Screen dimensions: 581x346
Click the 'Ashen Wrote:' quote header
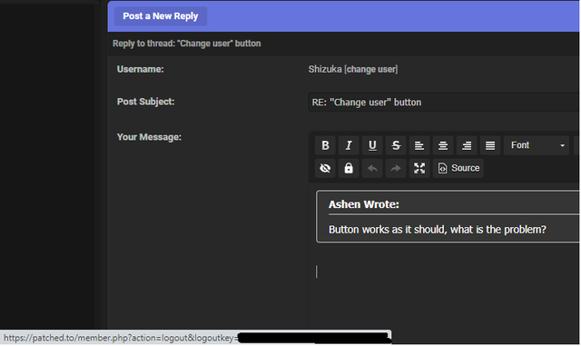click(x=363, y=204)
